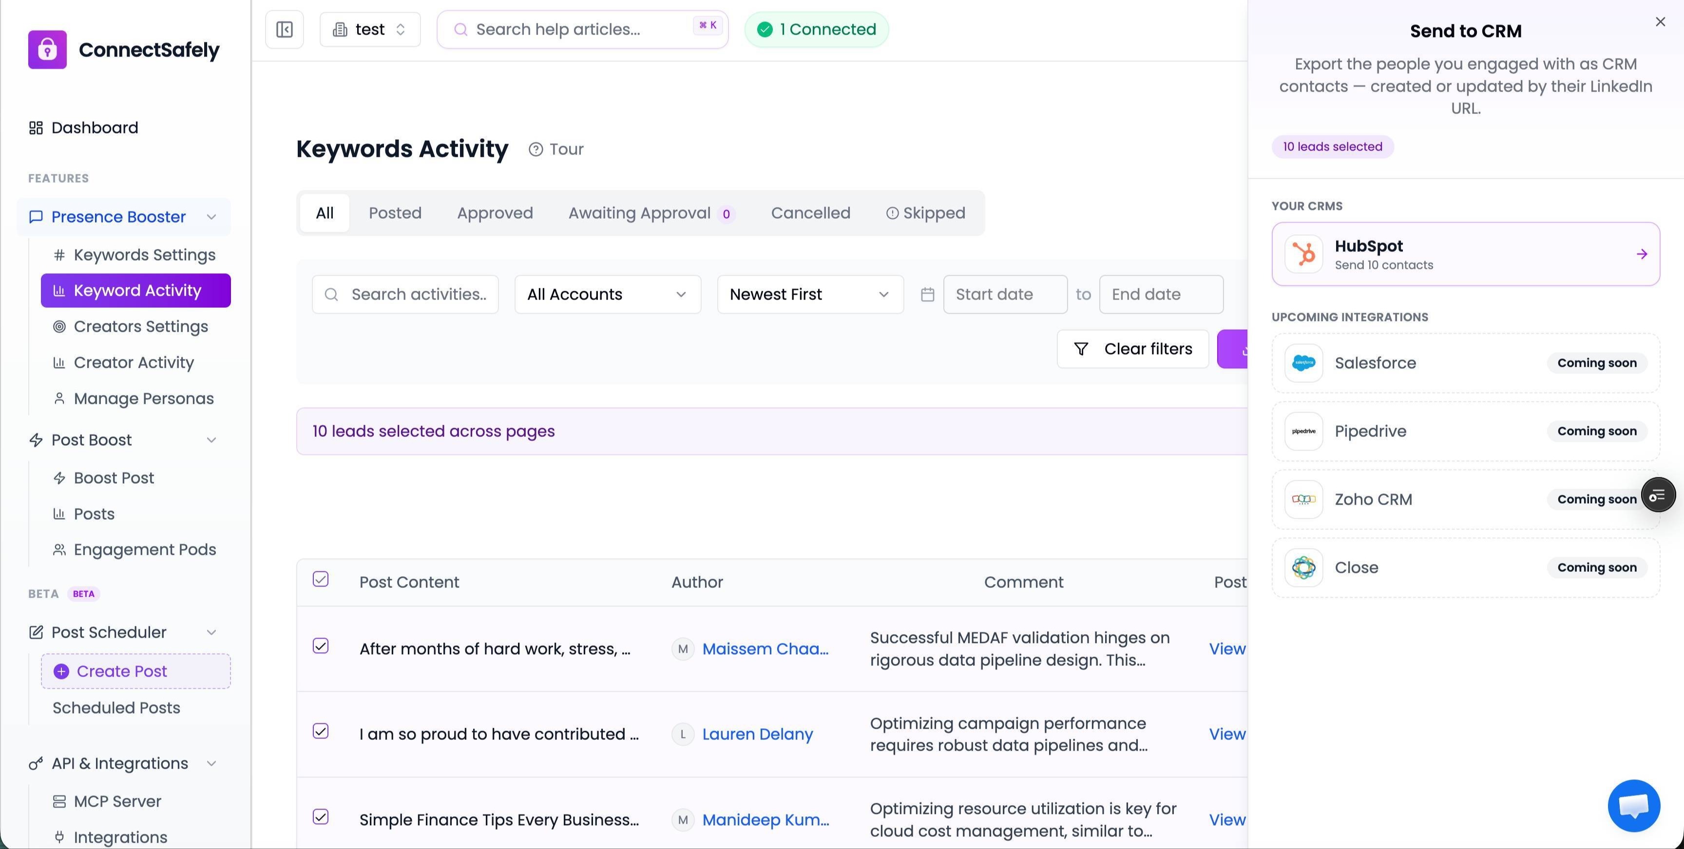
Task: Open Creator Activity in the sidebar
Action: tap(136, 363)
